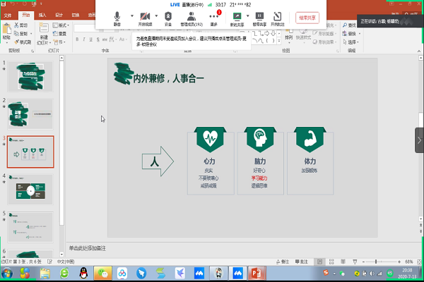Turn on video with 开启视频
424x282 pixels.
144,16
